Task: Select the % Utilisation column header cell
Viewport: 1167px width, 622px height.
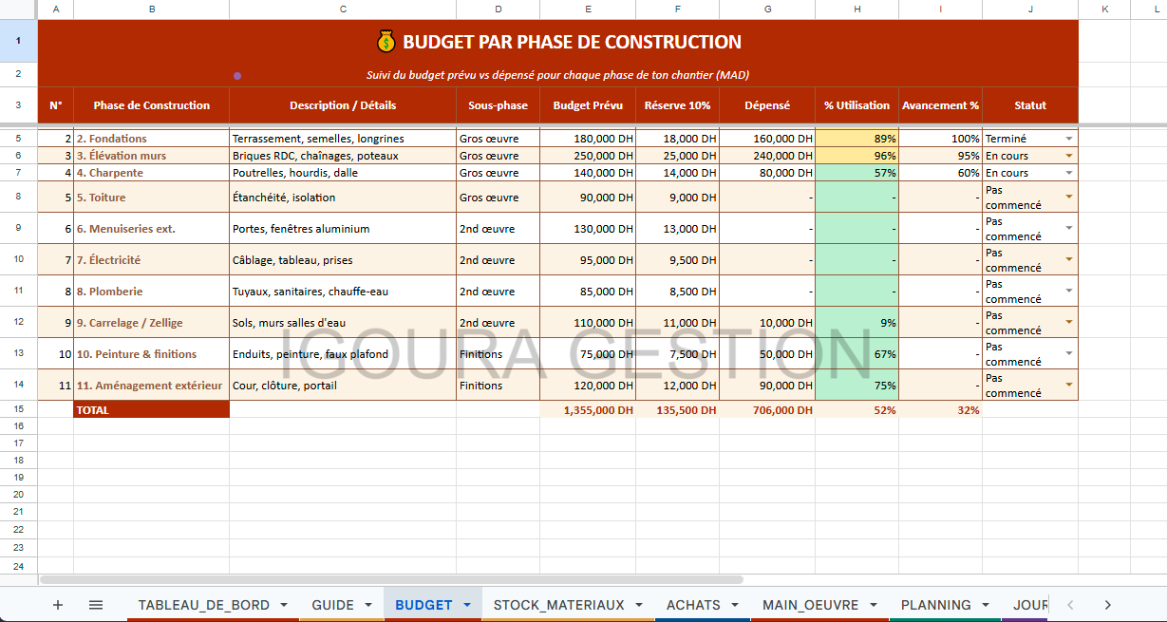Action: pyautogui.click(x=856, y=105)
